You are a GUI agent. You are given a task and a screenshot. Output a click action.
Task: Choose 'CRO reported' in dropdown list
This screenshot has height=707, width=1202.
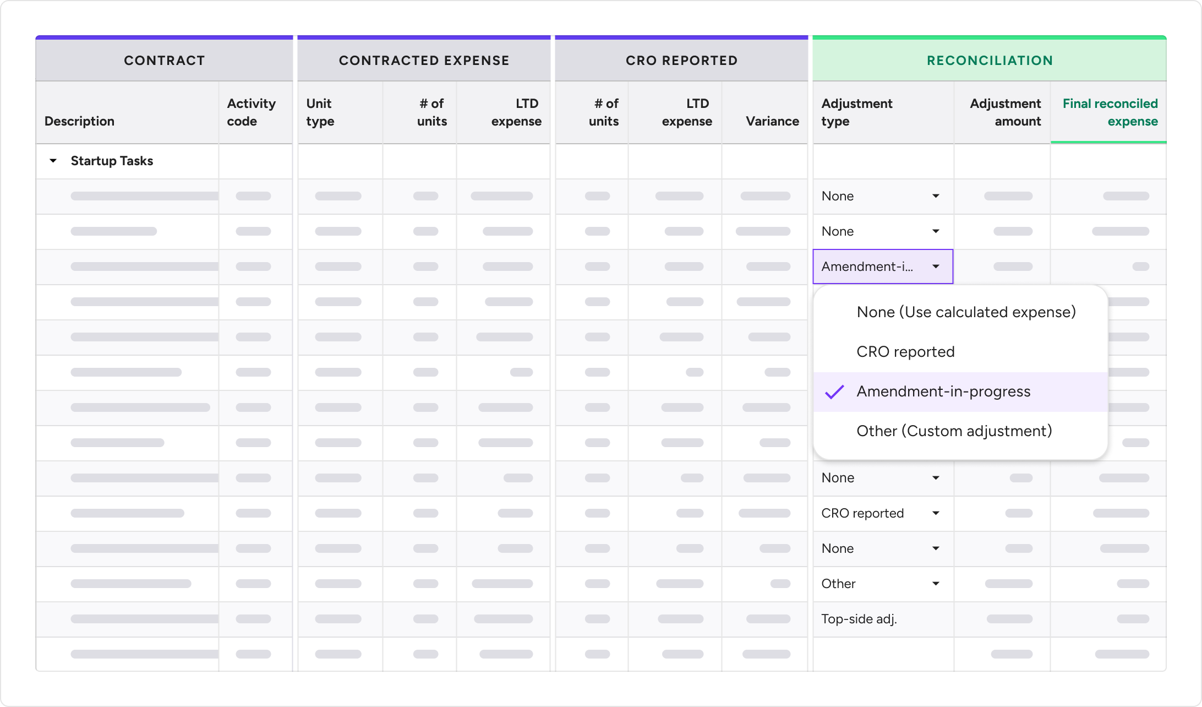coord(905,352)
